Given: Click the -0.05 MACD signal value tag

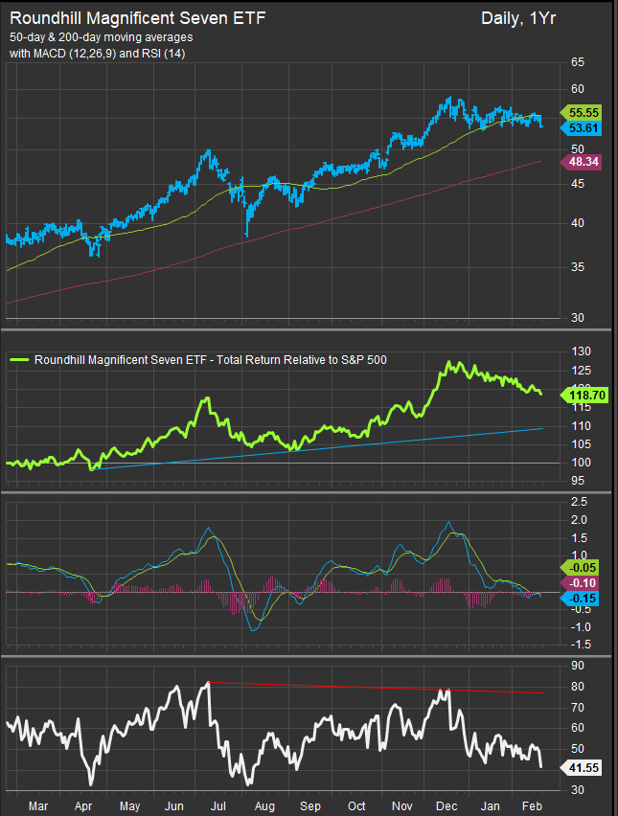Looking at the screenshot, I should click(x=580, y=568).
